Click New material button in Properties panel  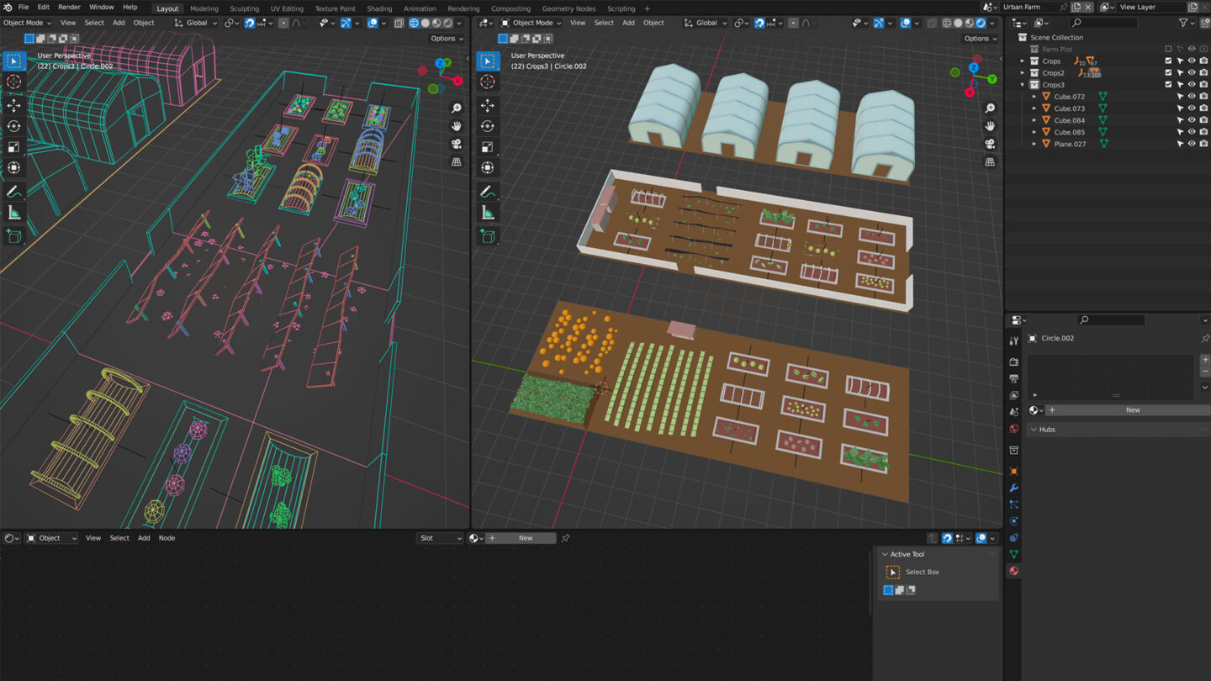point(1132,410)
